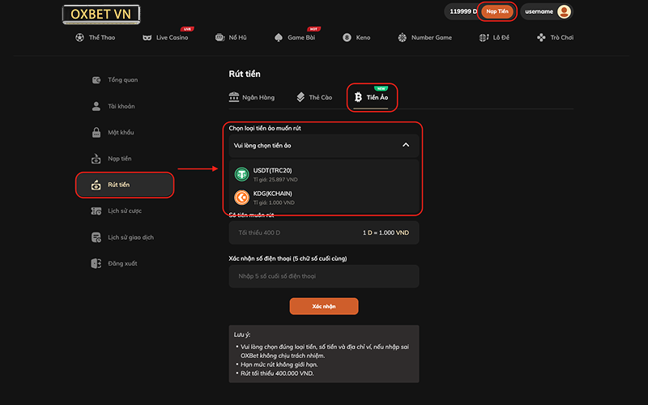Image resolution: width=648 pixels, height=405 pixels.
Task: Click the Mật khẩu lock icon
Action: click(96, 132)
